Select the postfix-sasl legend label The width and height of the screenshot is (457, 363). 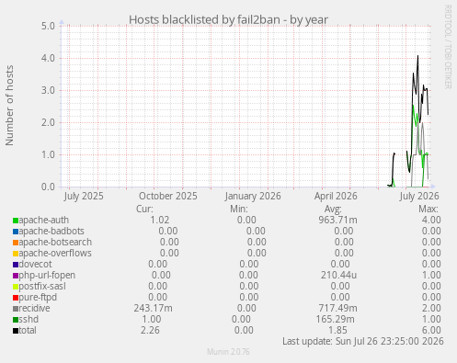[42, 286]
